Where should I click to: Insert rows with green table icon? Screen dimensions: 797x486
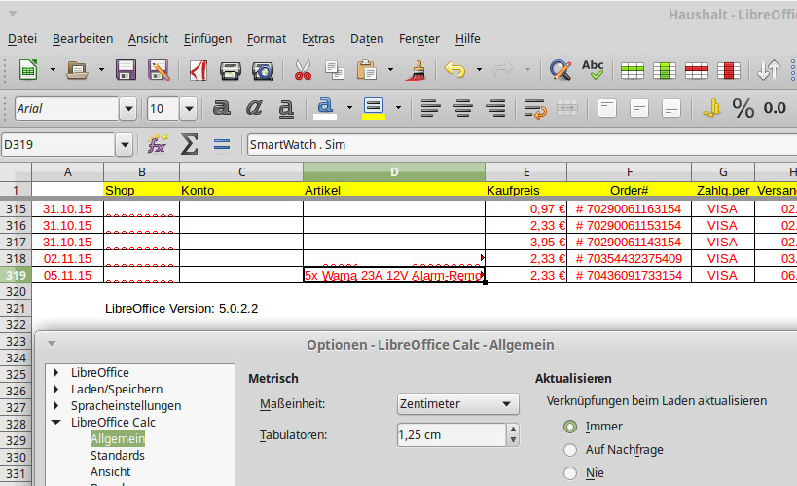[x=632, y=71]
